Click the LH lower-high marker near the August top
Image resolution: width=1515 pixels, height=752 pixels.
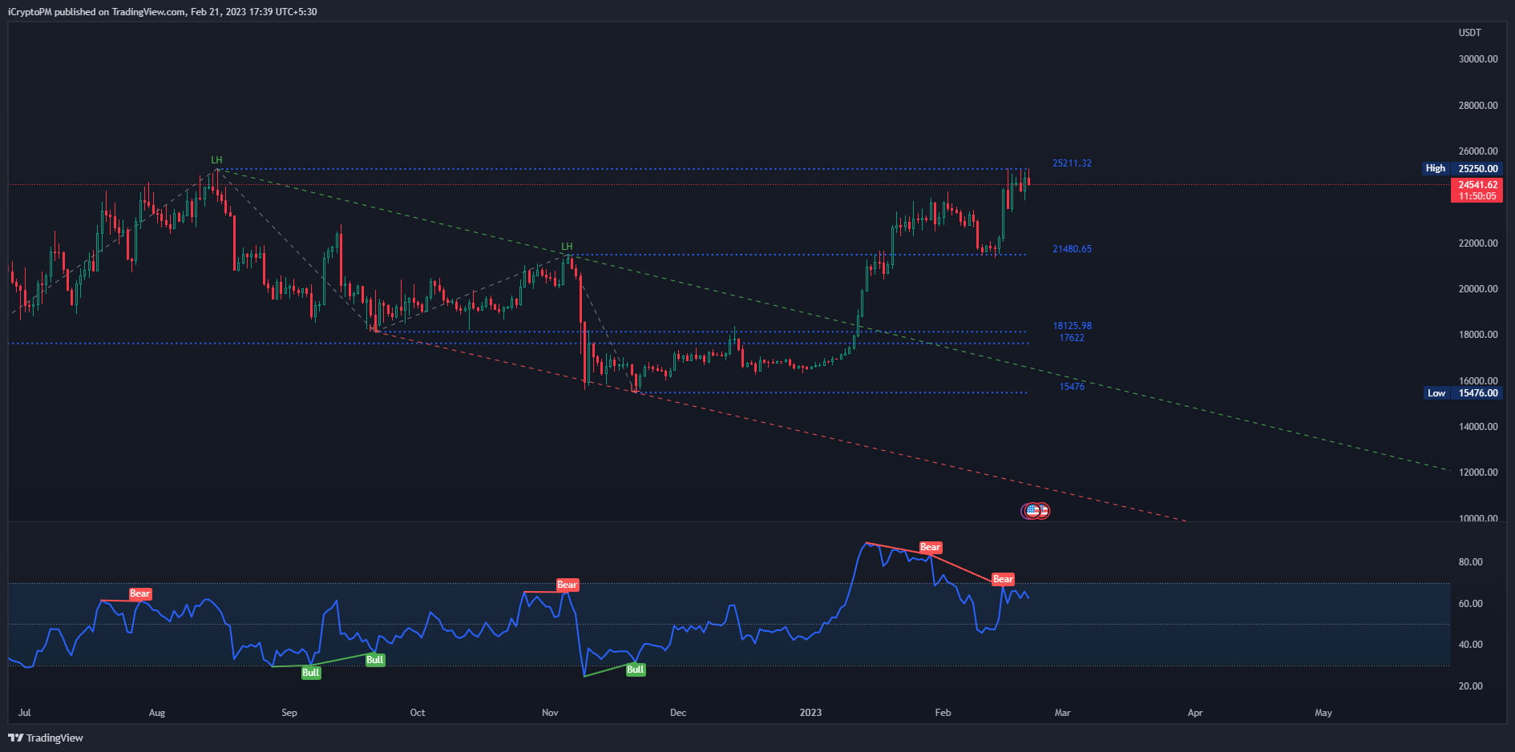click(x=216, y=159)
